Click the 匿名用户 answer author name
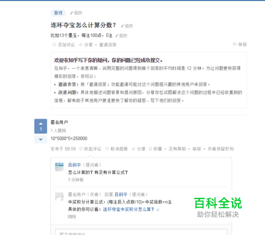Screen dimensions: 265x235 point(59,122)
